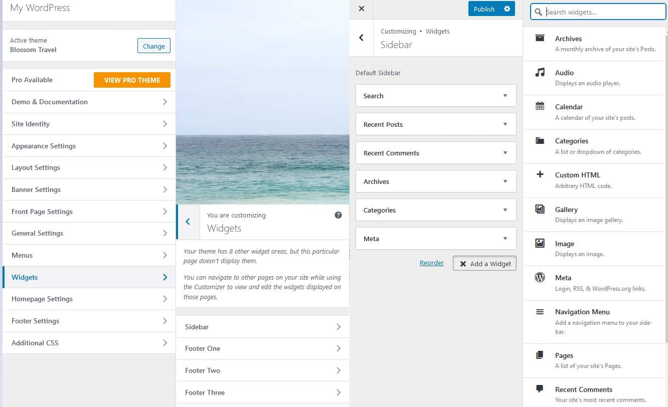
Task: Expand the Categories widget arrow in Sidebar
Action: click(x=505, y=210)
